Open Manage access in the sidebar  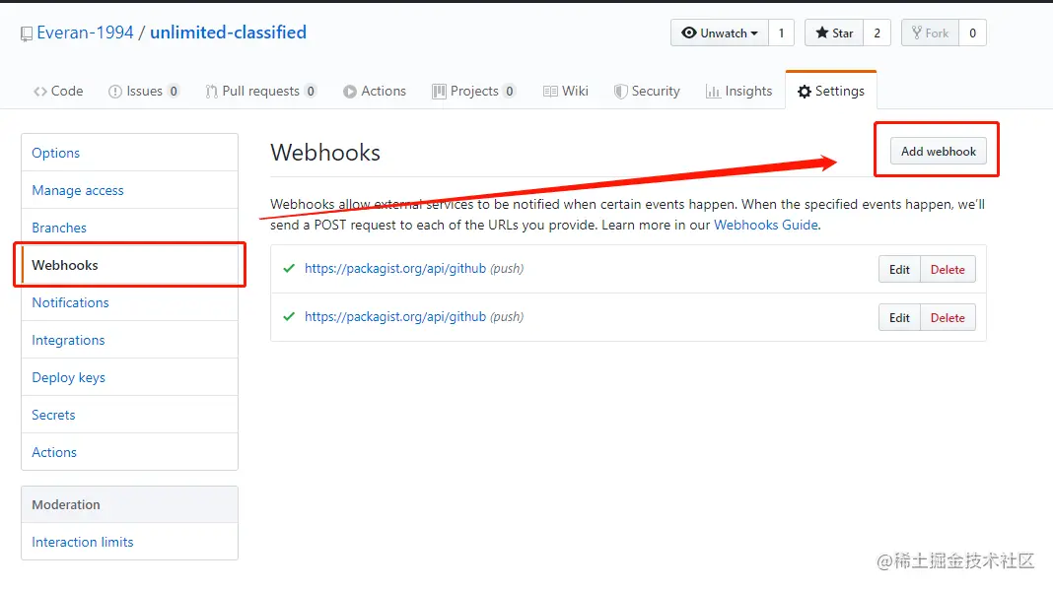click(x=129, y=190)
